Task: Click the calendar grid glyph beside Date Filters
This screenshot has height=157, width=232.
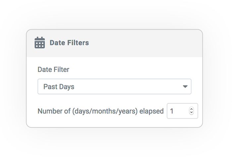Action: [40, 42]
